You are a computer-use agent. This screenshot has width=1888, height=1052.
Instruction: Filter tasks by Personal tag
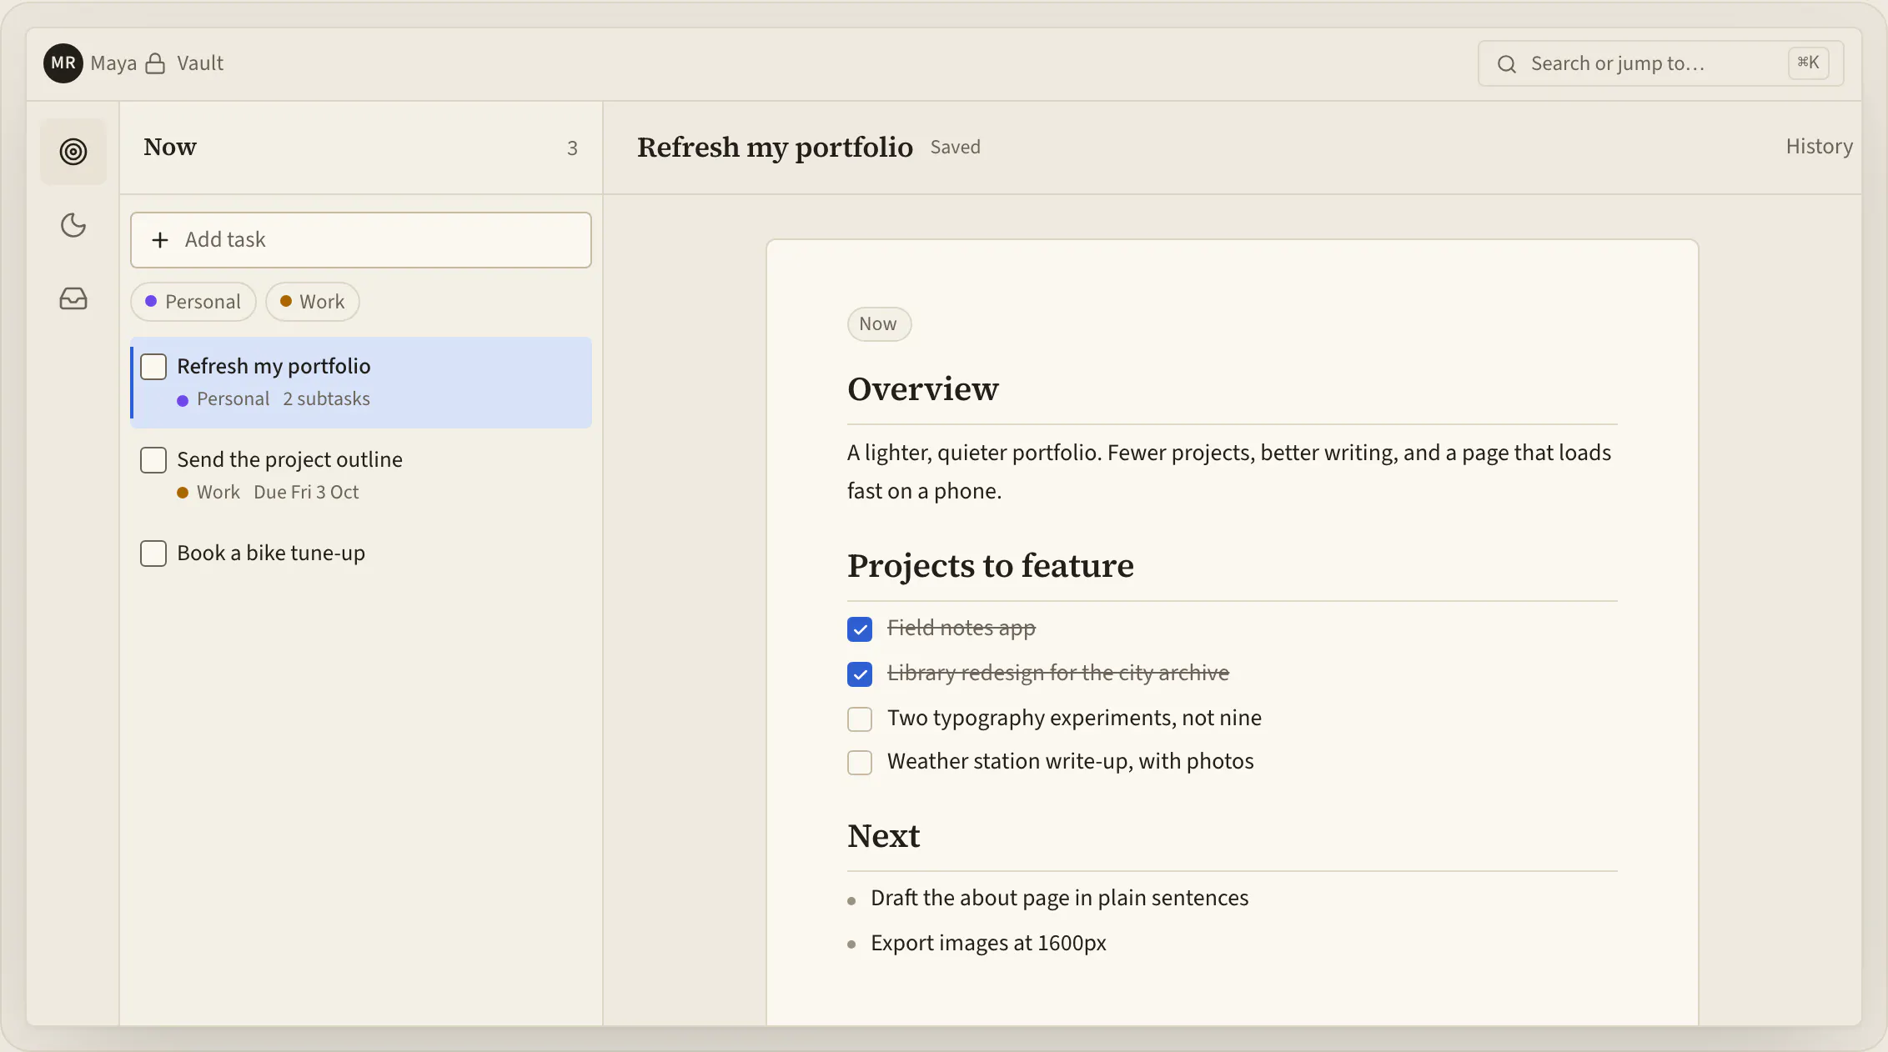coord(193,302)
